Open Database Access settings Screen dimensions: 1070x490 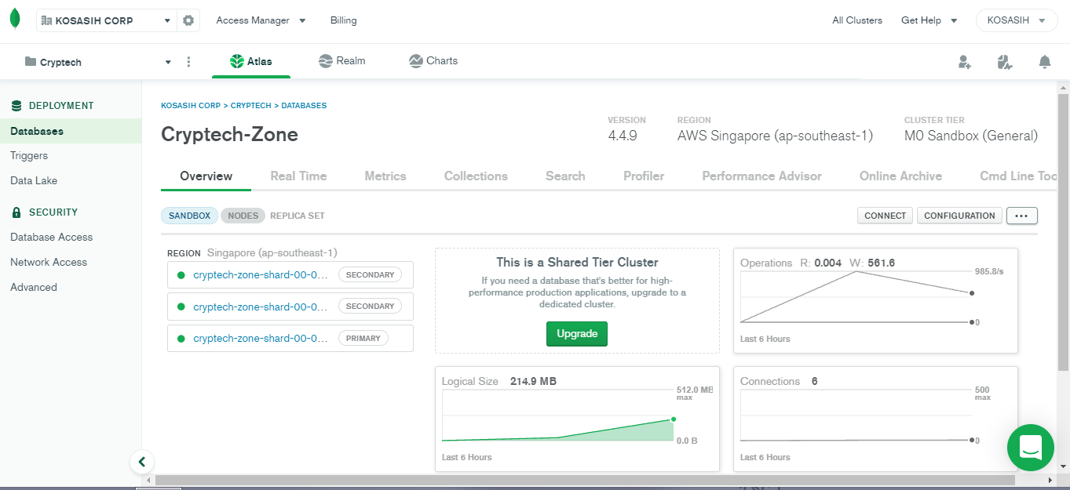[51, 237]
